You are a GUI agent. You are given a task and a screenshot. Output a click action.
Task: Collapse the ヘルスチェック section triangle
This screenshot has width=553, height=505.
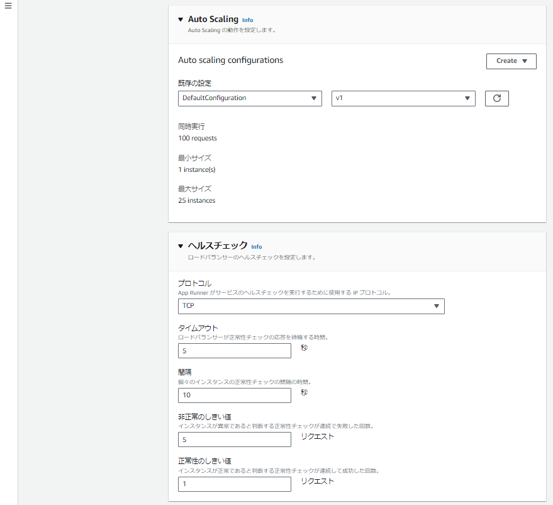[x=181, y=246]
